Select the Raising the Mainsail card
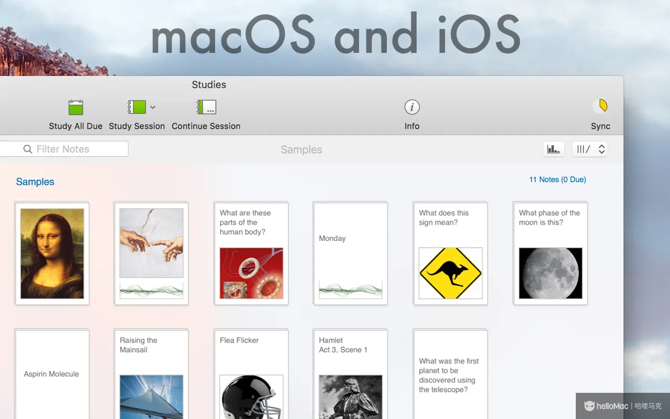Image resolution: width=670 pixels, height=419 pixels. (x=151, y=374)
